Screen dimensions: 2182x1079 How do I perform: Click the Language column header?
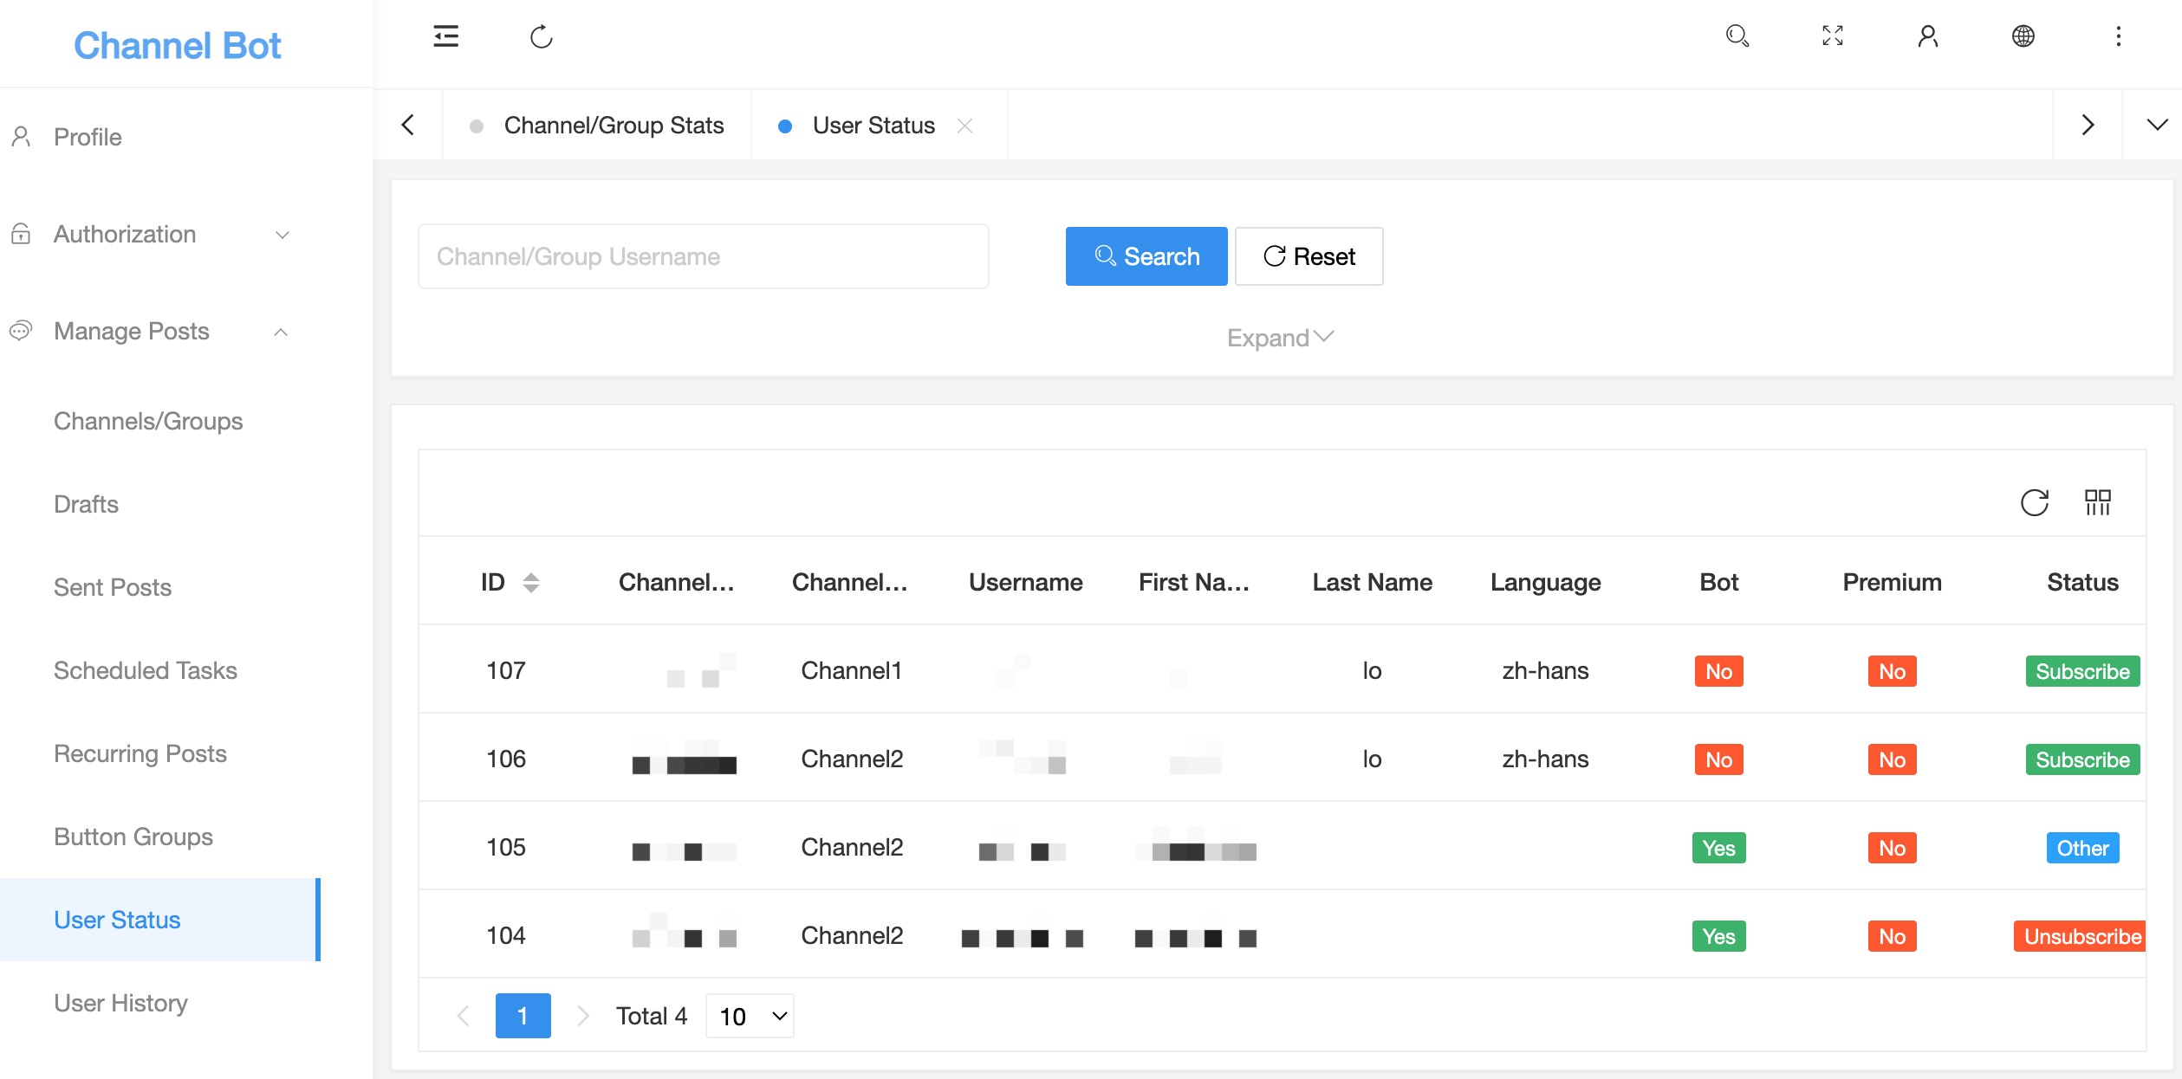[1545, 582]
